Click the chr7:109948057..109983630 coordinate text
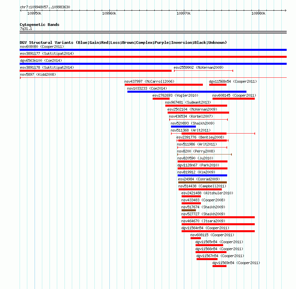Viewport: 296px width, 289px height. (x=45, y=7)
